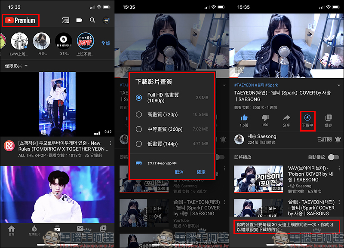Open 새송 Saesong channel avatar

[239, 139]
